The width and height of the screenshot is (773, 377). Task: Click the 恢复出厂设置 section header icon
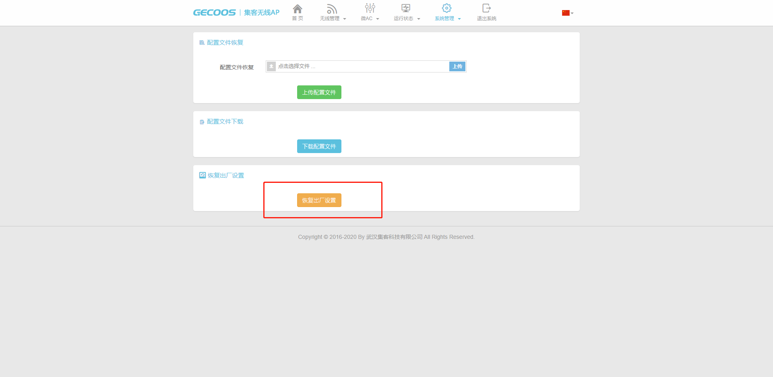coord(203,175)
